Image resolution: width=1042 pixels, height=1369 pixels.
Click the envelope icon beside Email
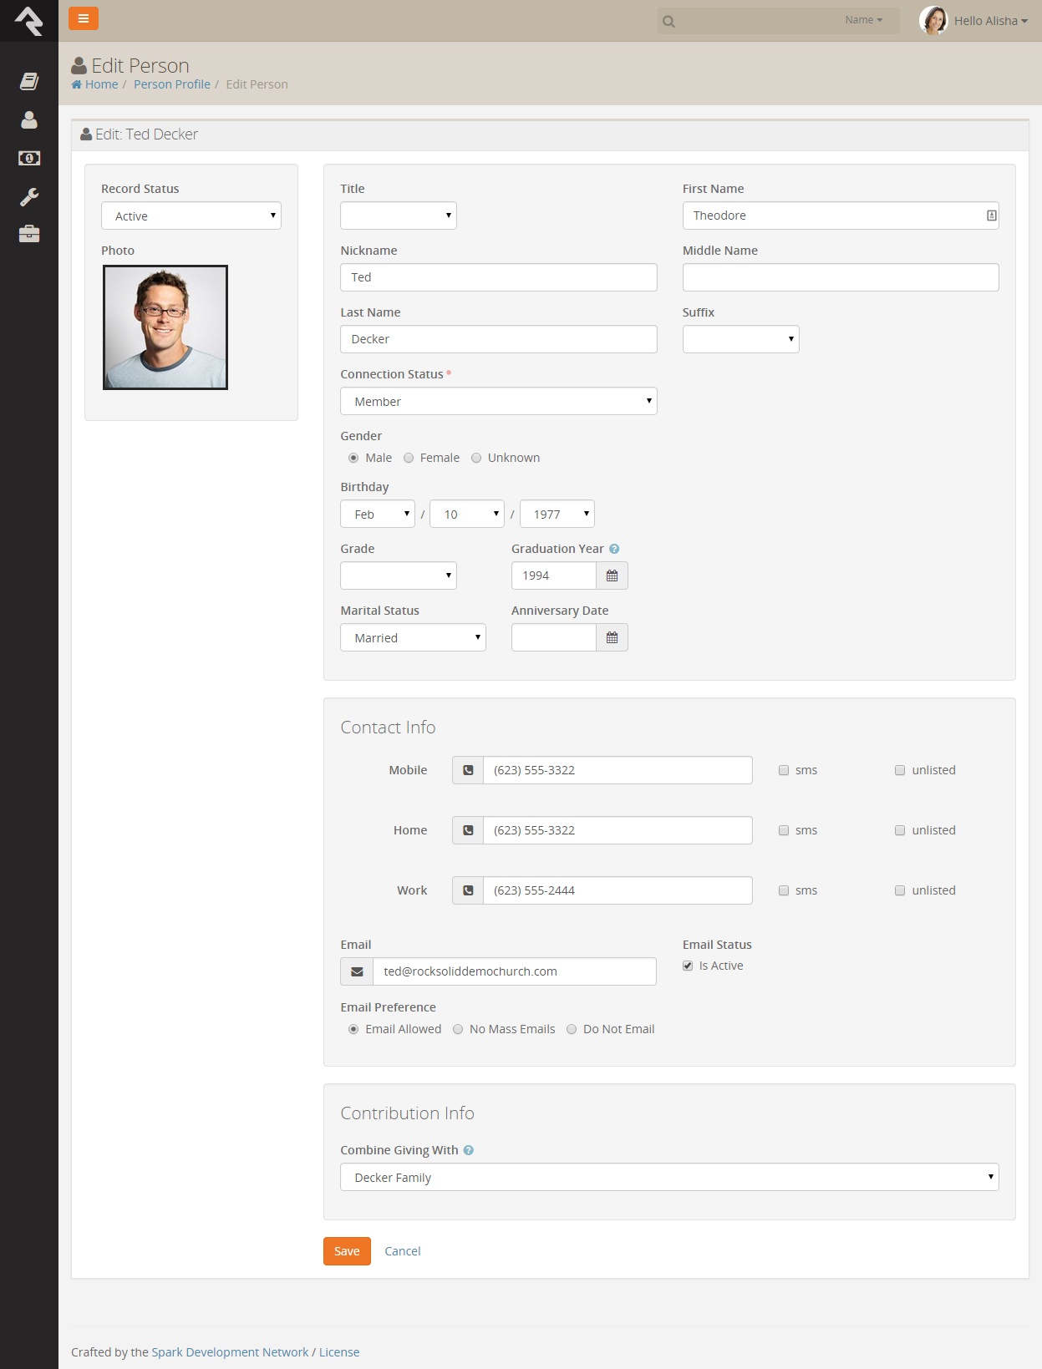pos(357,971)
